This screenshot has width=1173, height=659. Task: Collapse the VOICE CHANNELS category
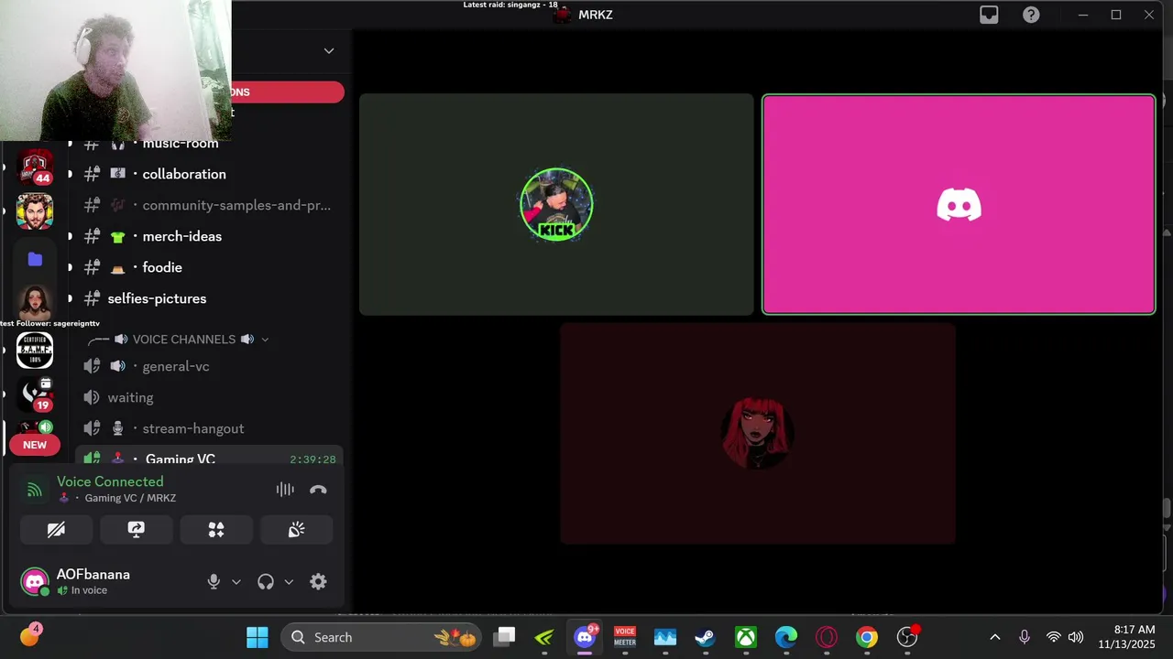[x=184, y=340]
